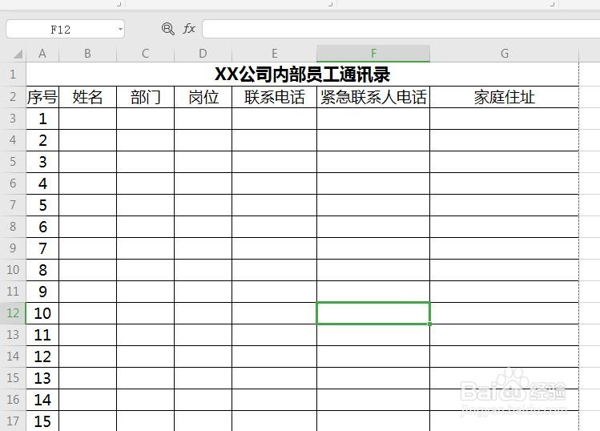This screenshot has width=600, height=431.
Task: Click the 岗位 header cell
Action: pos(203,97)
